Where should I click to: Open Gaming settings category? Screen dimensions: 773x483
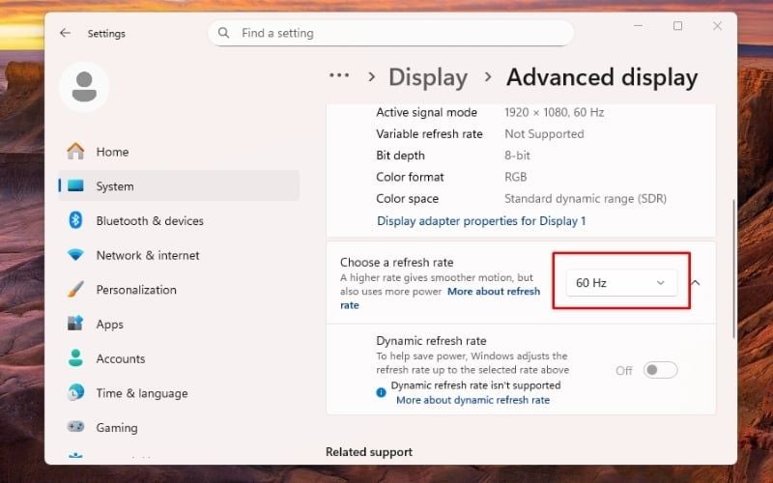[x=116, y=428]
